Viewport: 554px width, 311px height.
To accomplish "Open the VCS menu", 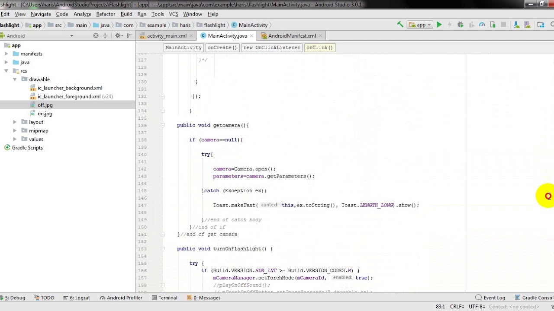I will (174, 14).
